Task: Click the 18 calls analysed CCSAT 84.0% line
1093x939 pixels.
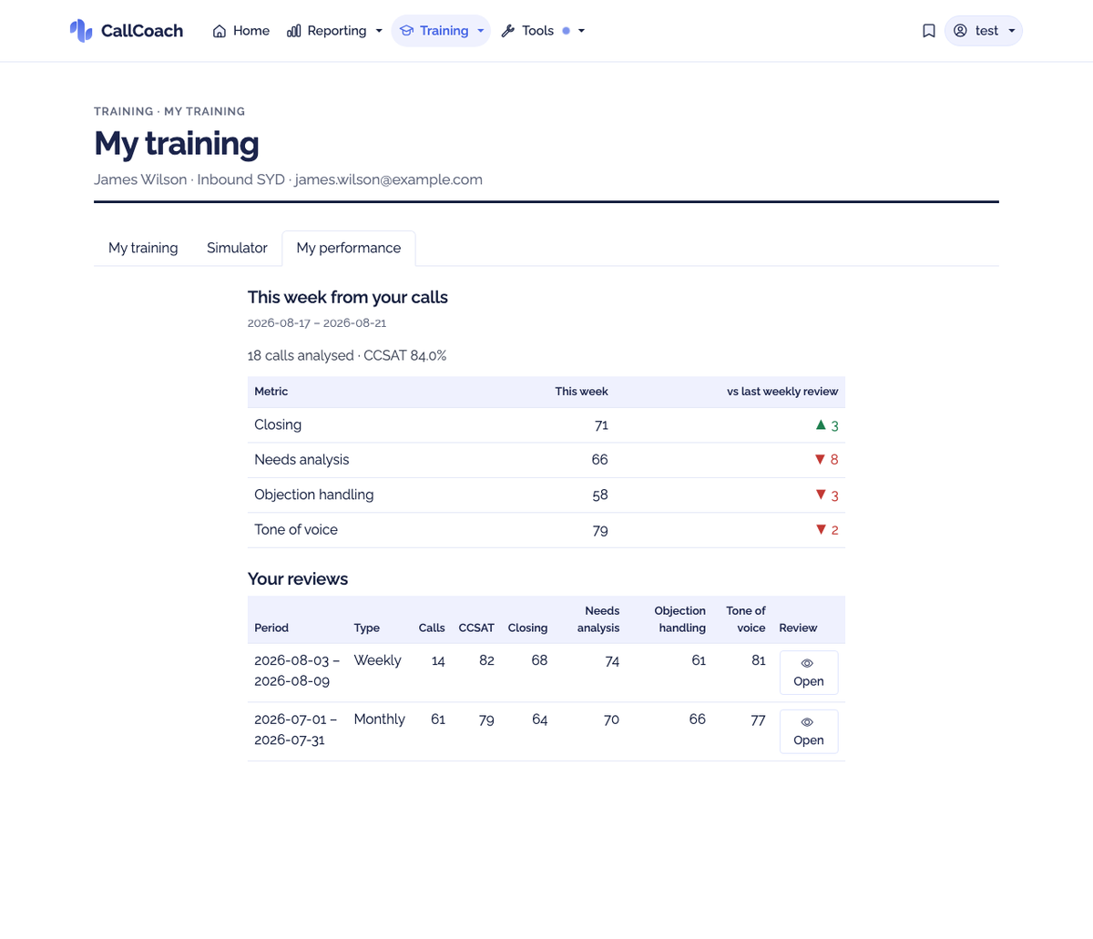Action: point(347,356)
